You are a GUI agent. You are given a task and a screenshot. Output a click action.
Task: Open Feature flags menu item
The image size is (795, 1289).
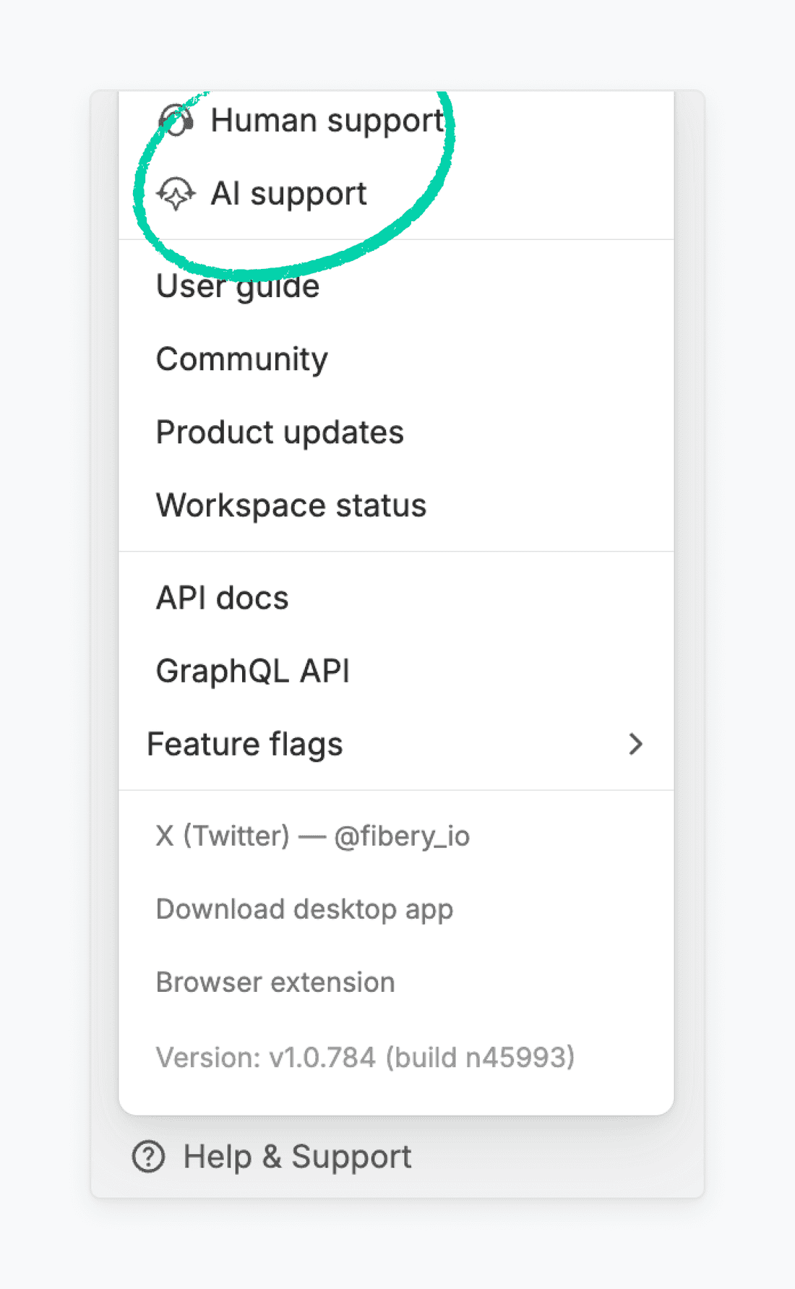click(x=245, y=744)
